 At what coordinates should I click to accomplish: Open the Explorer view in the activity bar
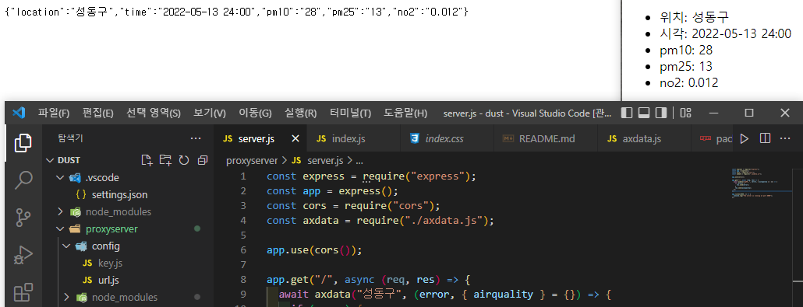click(x=23, y=144)
